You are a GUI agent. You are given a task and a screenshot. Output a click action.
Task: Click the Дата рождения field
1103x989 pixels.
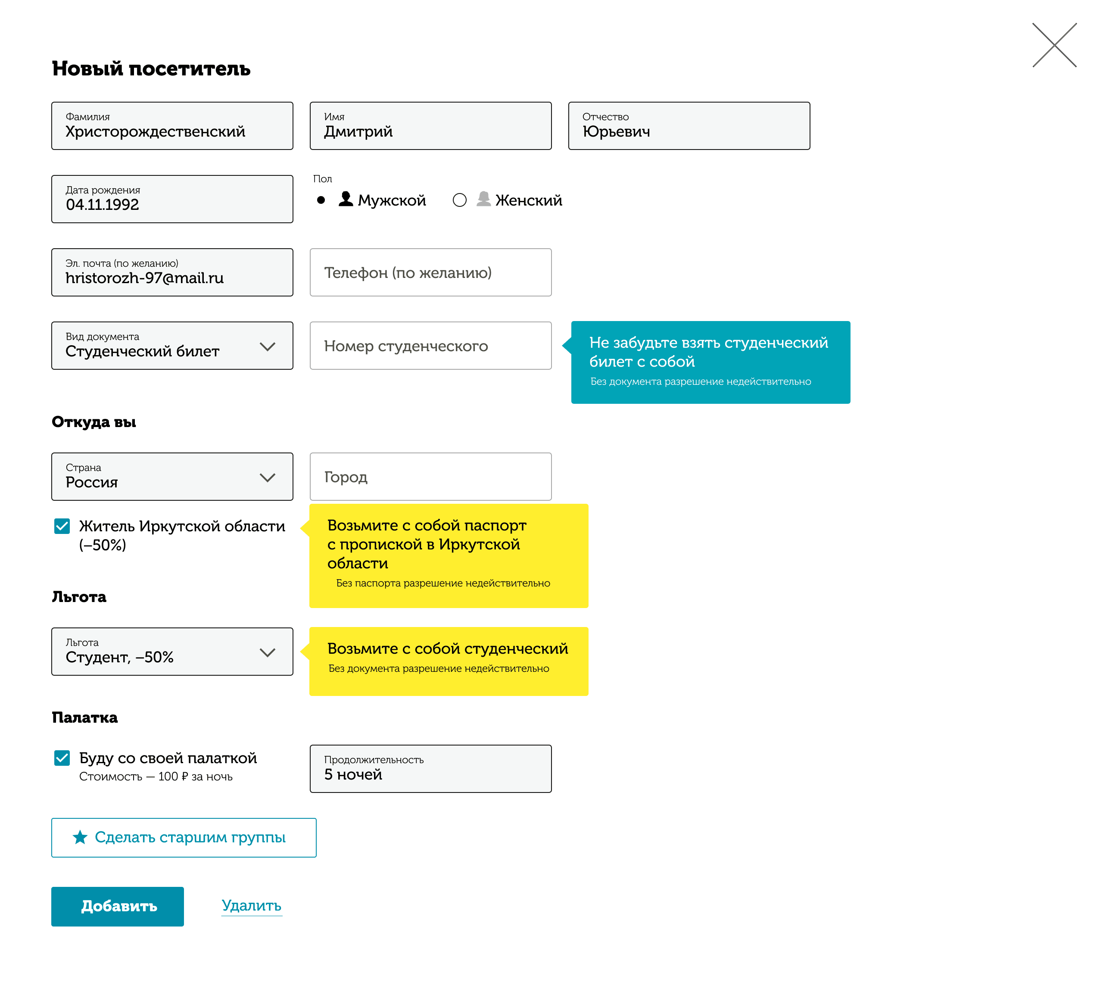coord(172,199)
